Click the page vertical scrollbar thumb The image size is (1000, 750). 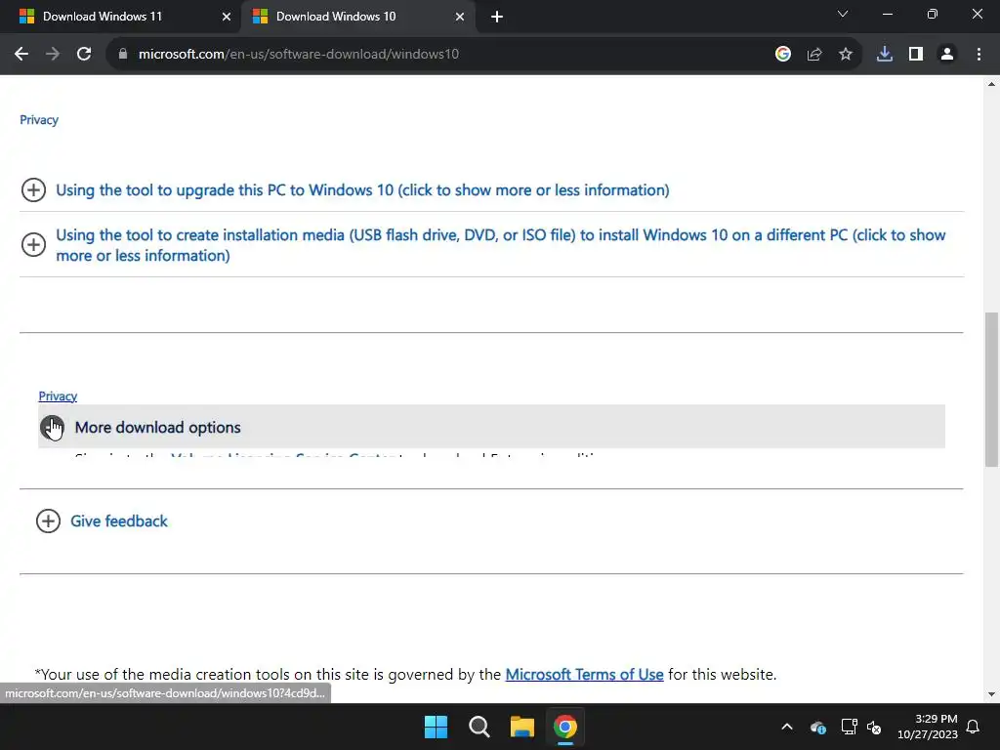tap(991, 389)
